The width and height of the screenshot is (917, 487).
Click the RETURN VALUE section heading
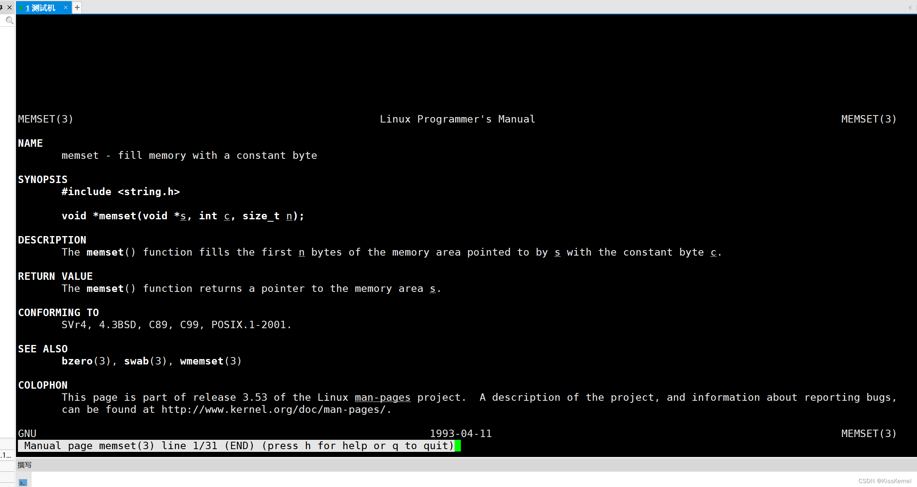(x=55, y=276)
